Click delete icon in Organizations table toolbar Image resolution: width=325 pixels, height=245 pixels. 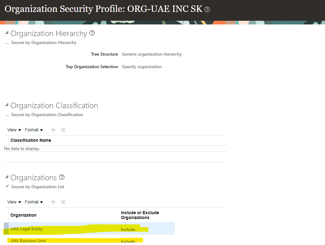click(x=63, y=202)
